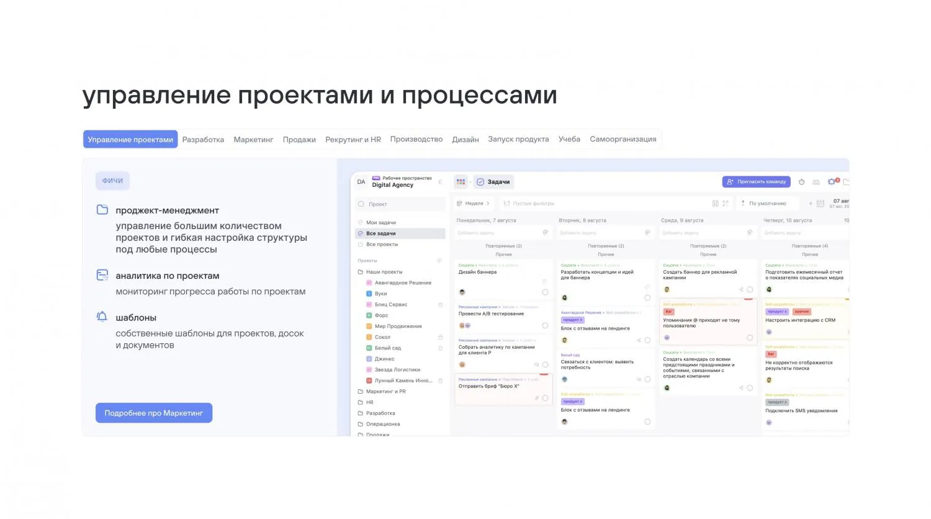Open the document icon right of the notification bell
Viewport: 931px width, 519px height.
click(x=845, y=181)
